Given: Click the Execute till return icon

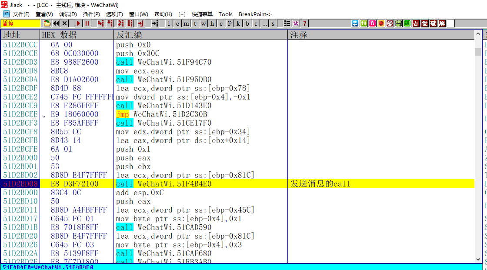Looking at the screenshot, I should coord(141,23).
